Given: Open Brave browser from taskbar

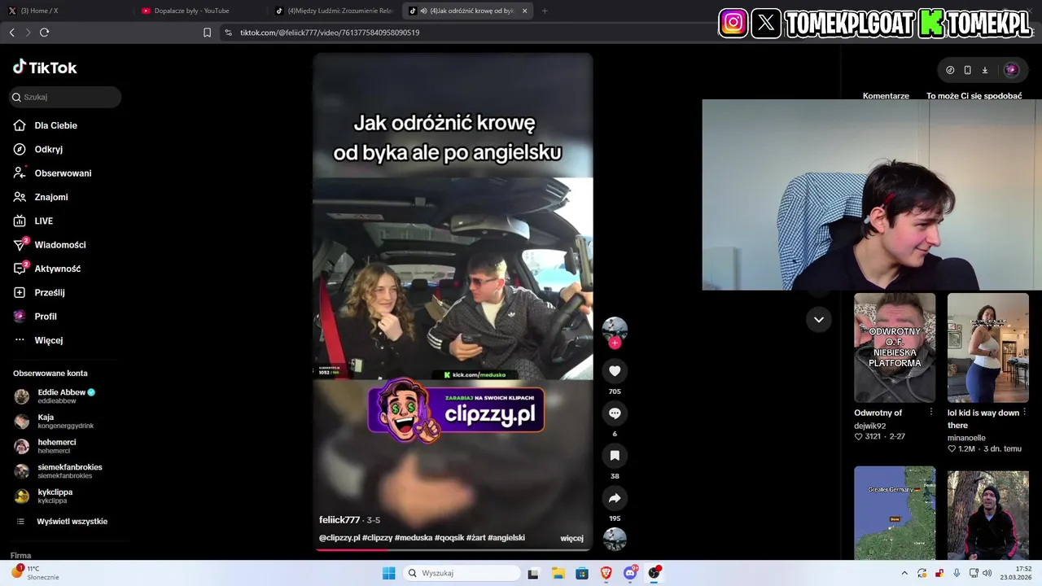Looking at the screenshot, I should (606, 573).
